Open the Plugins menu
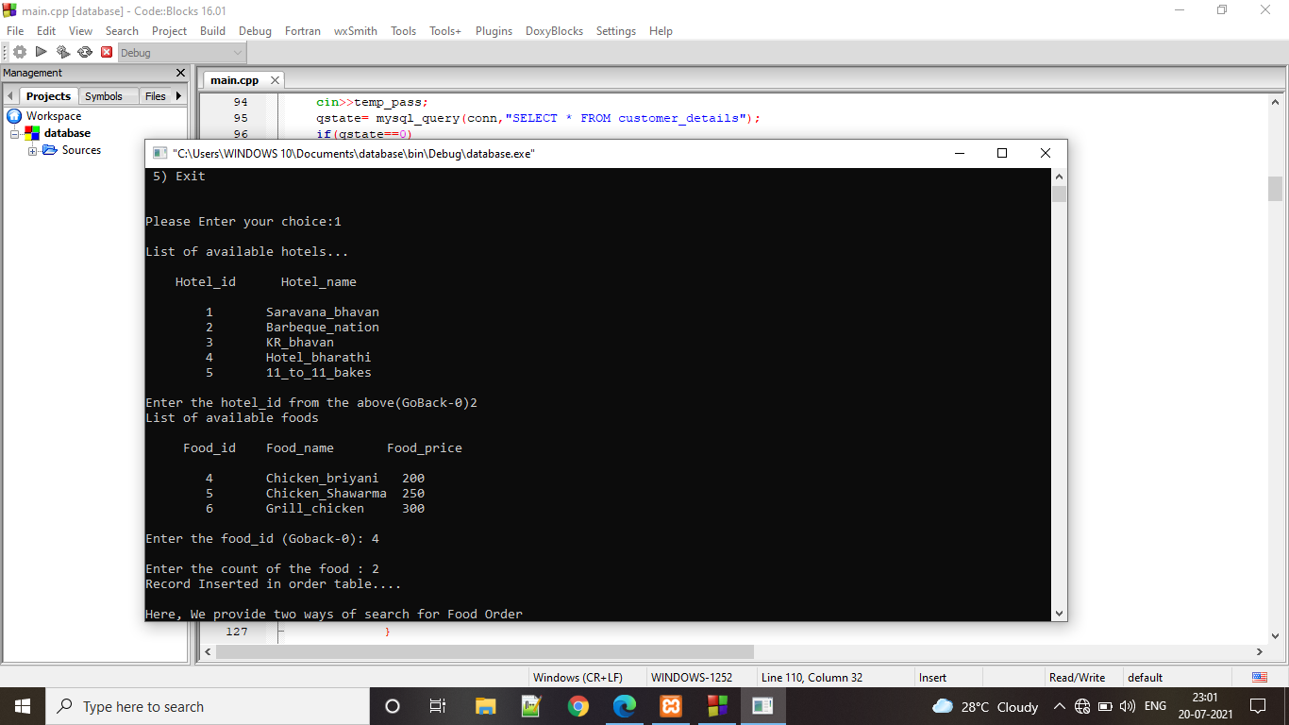 (x=494, y=31)
